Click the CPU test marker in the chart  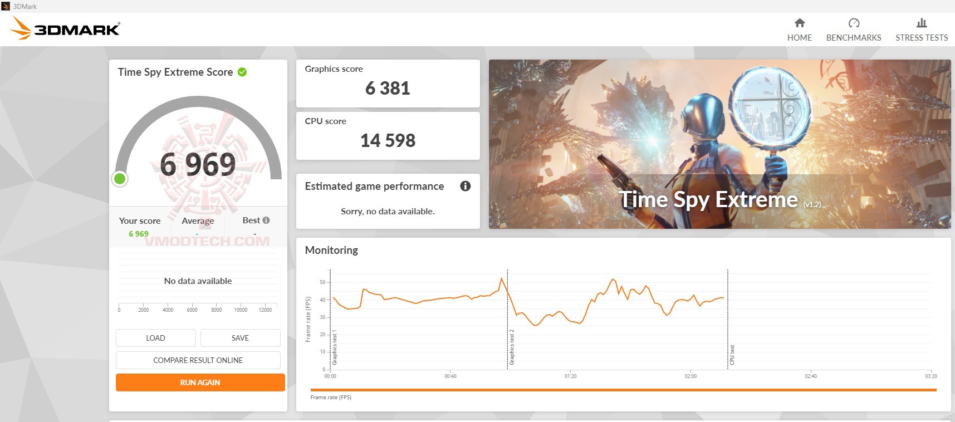[x=732, y=355]
